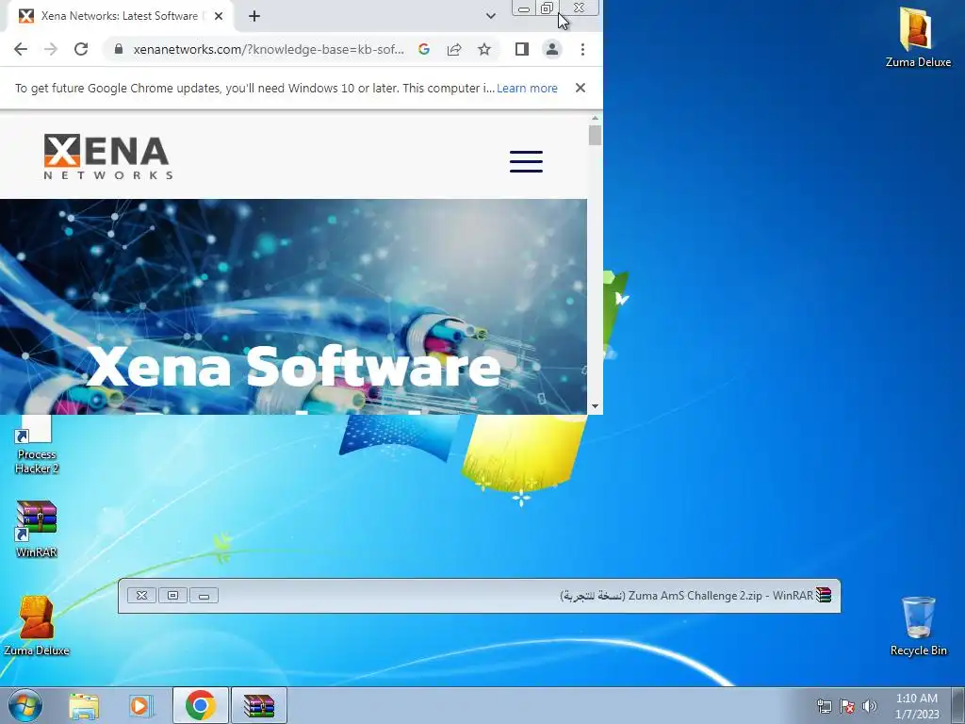Launch Windows Media Player from taskbar

[x=140, y=705]
